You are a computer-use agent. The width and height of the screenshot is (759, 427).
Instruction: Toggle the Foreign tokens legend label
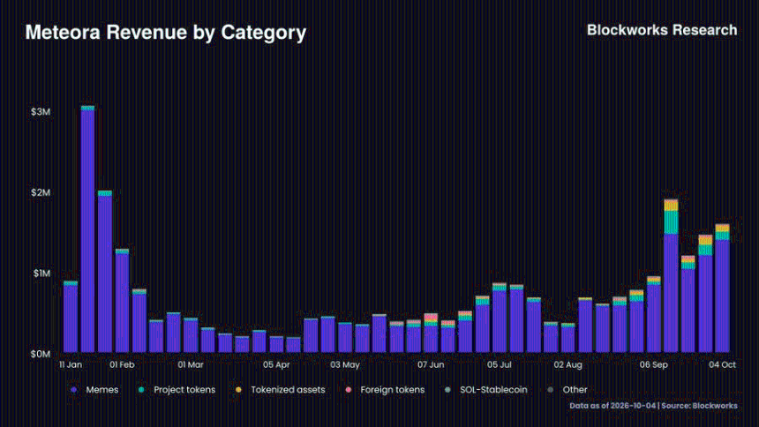click(x=393, y=390)
